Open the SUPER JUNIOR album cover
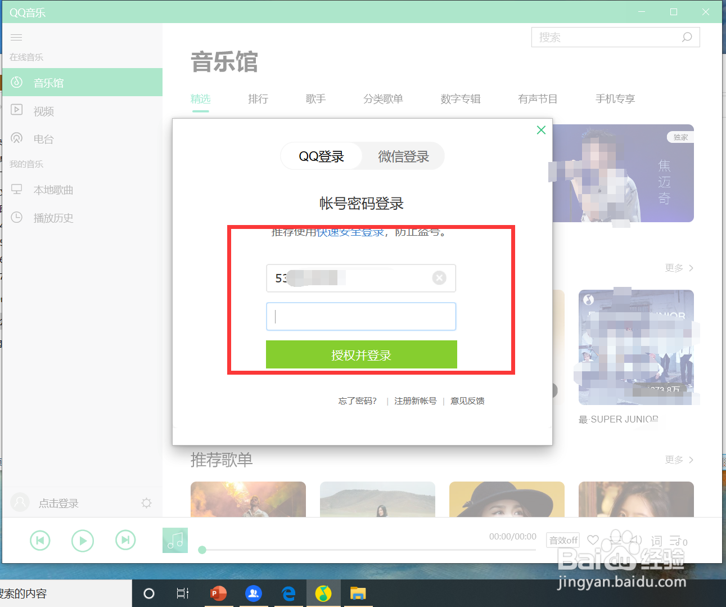Screen dimensions: 726x607 636,347
